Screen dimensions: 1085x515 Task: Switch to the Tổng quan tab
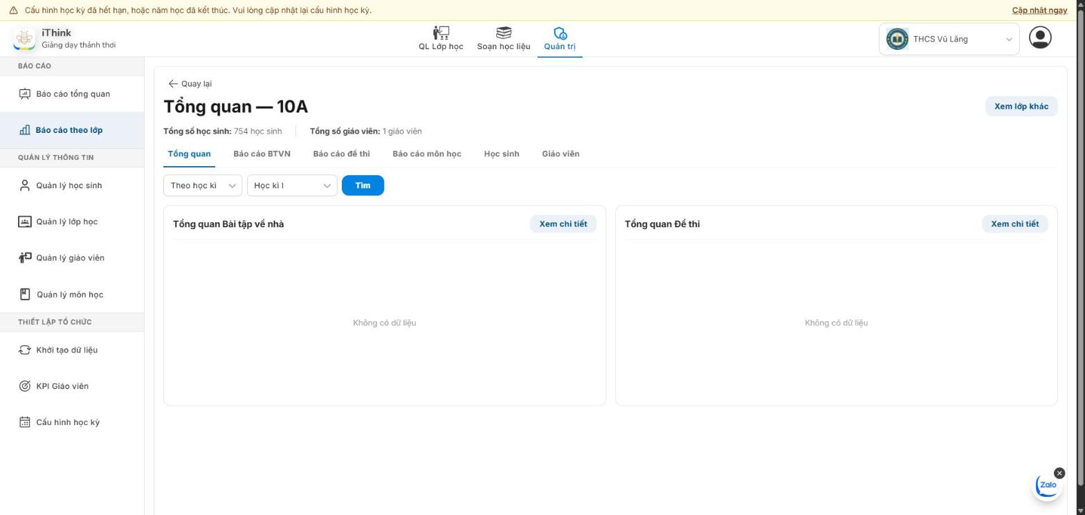[189, 154]
